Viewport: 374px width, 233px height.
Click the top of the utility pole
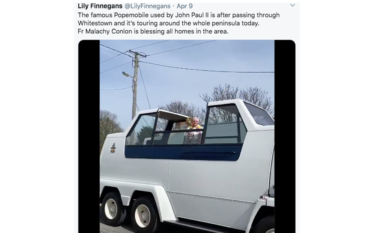(x=136, y=54)
